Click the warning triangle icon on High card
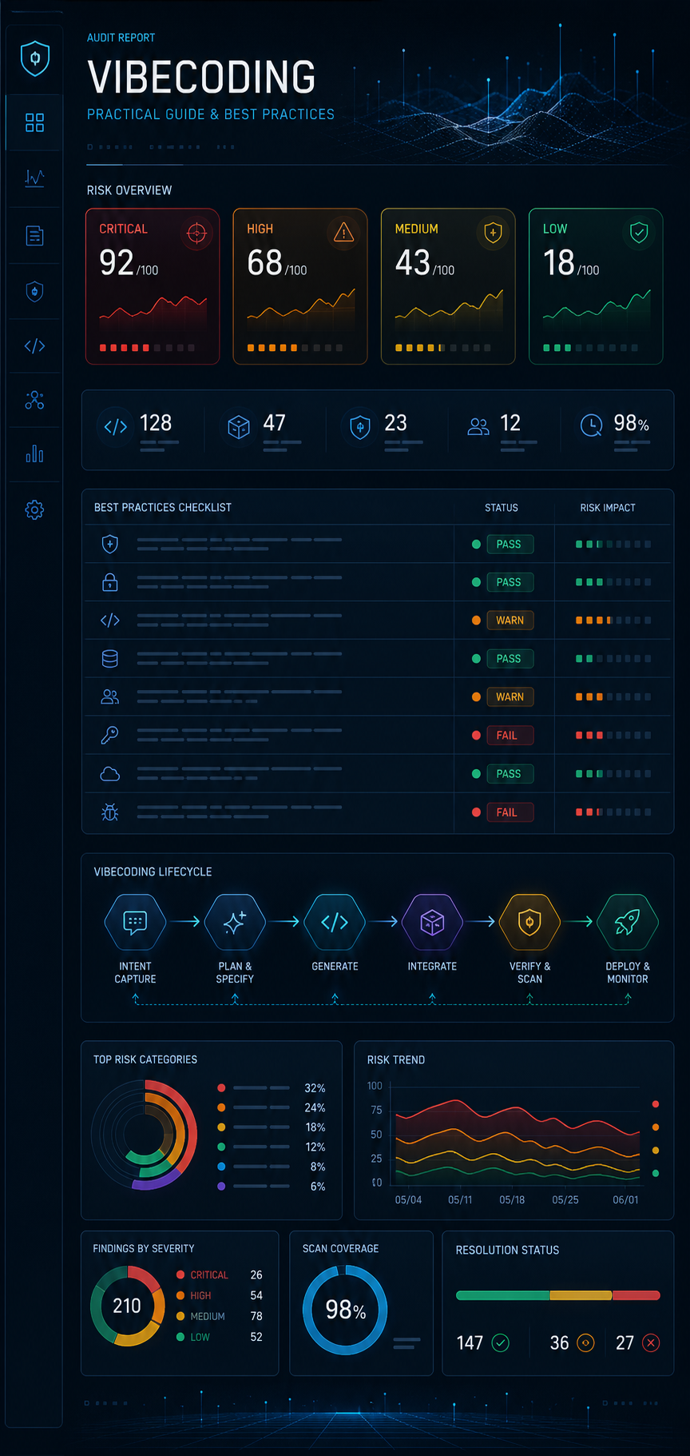Image resolution: width=690 pixels, height=1456 pixels. (343, 233)
